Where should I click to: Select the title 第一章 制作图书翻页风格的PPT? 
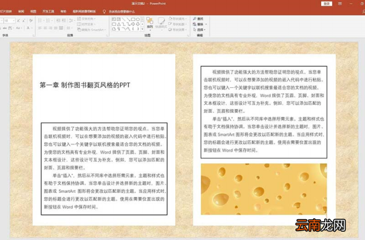tap(84, 85)
